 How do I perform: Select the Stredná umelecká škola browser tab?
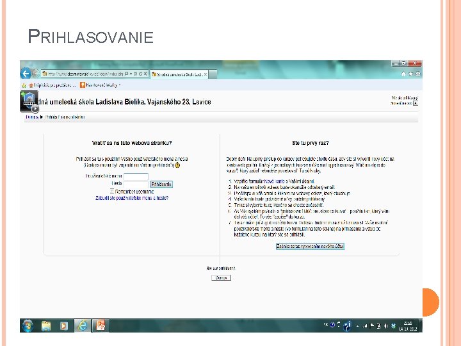pyautogui.click(x=179, y=74)
